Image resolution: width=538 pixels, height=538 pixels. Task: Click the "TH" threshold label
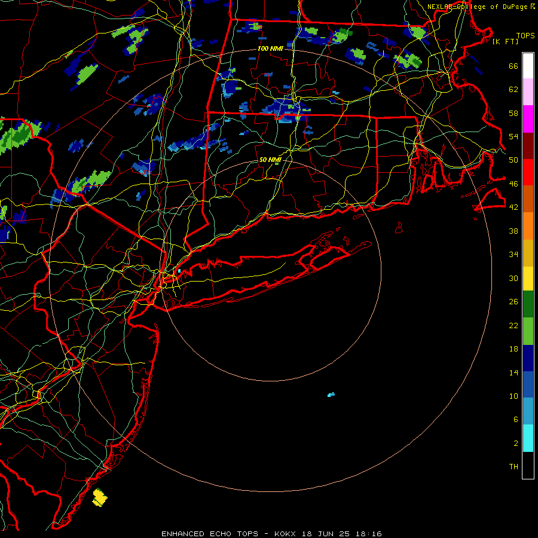pos(513,467)
